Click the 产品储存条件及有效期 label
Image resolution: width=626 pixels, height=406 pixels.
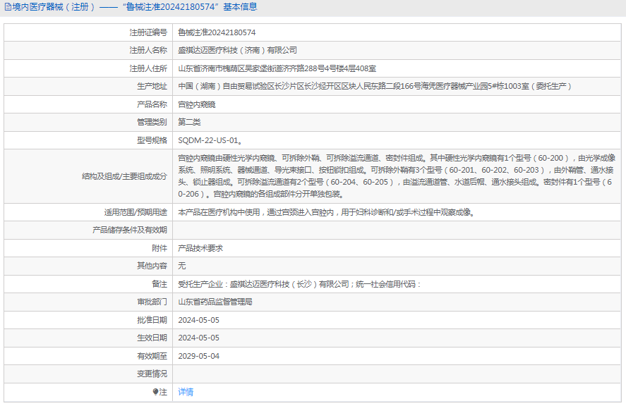point(130,230)
